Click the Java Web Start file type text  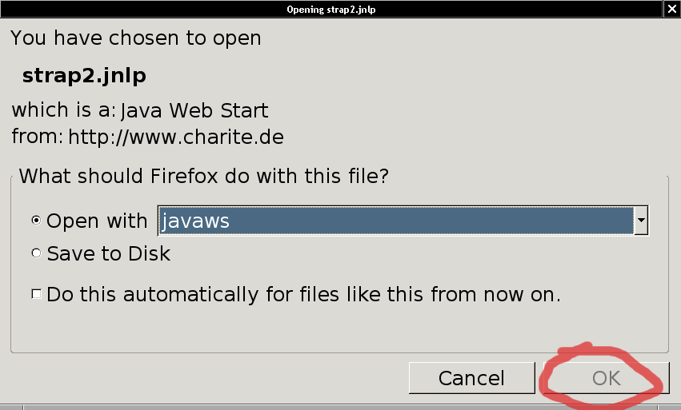[194, 109]
